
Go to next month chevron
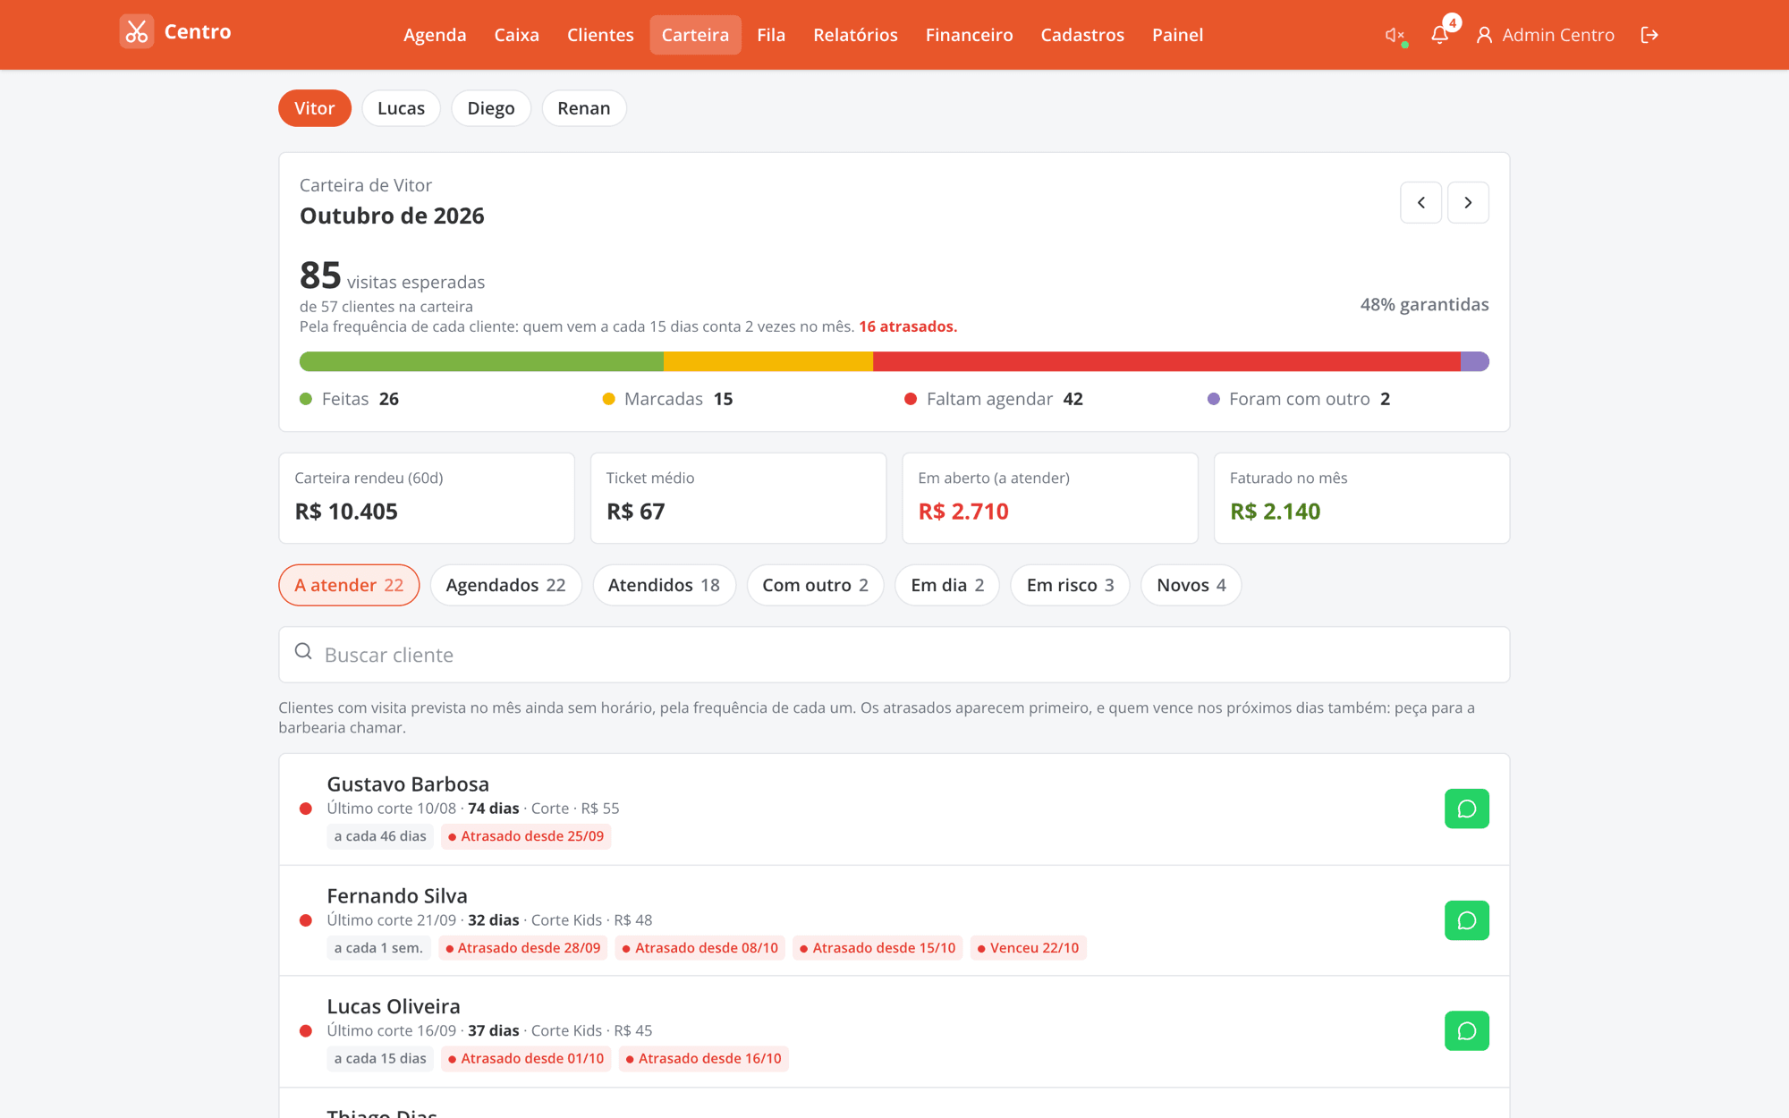tap(1468, 202)
